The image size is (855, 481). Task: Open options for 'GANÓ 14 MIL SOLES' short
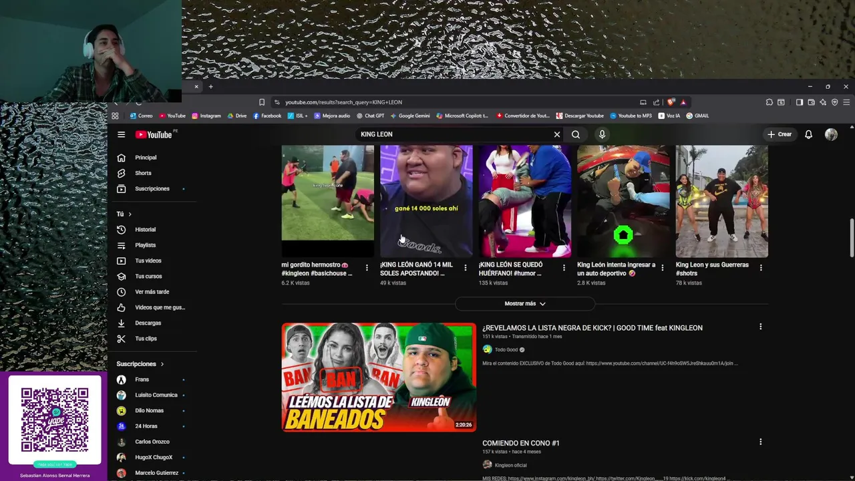pyautogui.click(x=466, y=268)
